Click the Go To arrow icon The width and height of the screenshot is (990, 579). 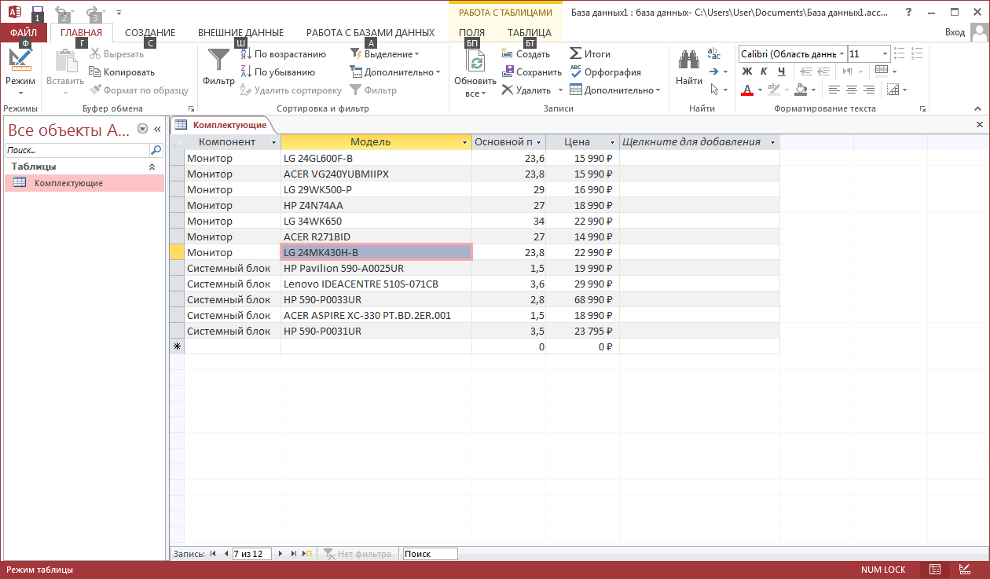point(714,71)
